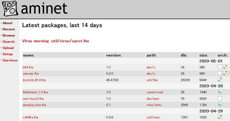The width and height of the screenshot is (230, 121).
Task: Click butterfly arch icon in genplus_mos.lha row
Action: tap(220, 104)
